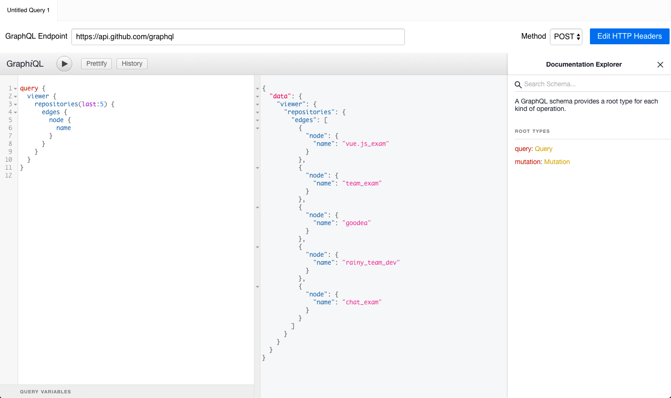Fold the edge object containing chat_exam
Screen dimensions: 671x398
point(257,287)
